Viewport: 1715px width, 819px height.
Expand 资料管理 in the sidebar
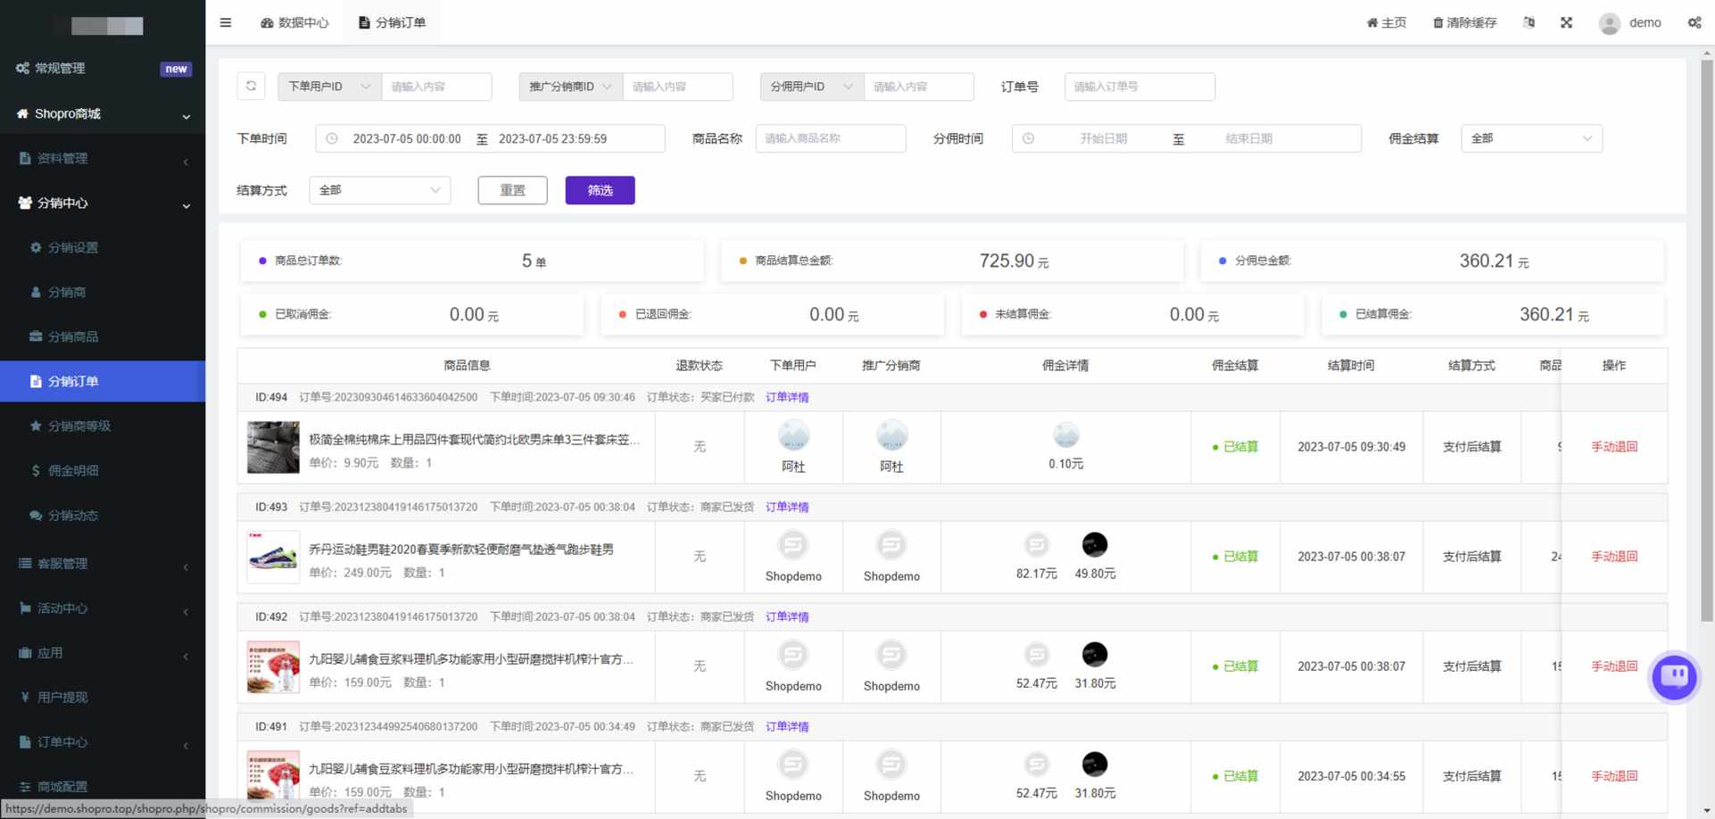(103, 158)
